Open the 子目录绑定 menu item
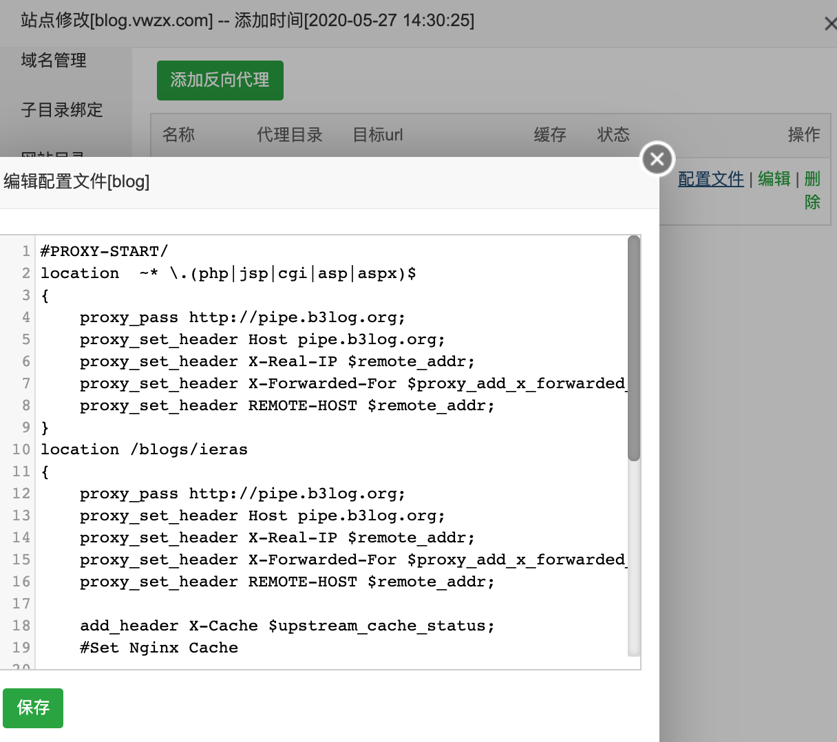This screenshot has height=742, width=837. [62, 110]
